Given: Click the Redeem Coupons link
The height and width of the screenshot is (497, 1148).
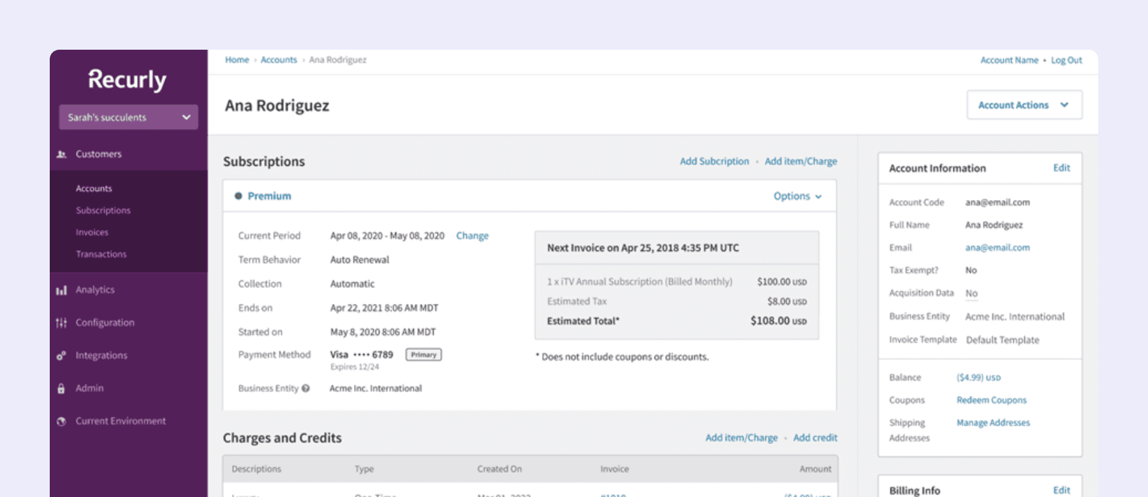Looking at the screenshot, I should (x=992, y=400).
